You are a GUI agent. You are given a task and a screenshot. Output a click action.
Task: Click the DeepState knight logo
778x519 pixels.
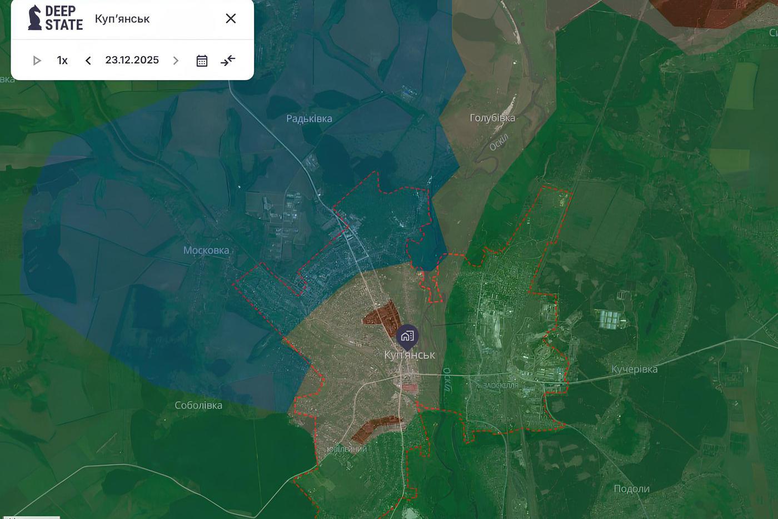tap(35, 18)
